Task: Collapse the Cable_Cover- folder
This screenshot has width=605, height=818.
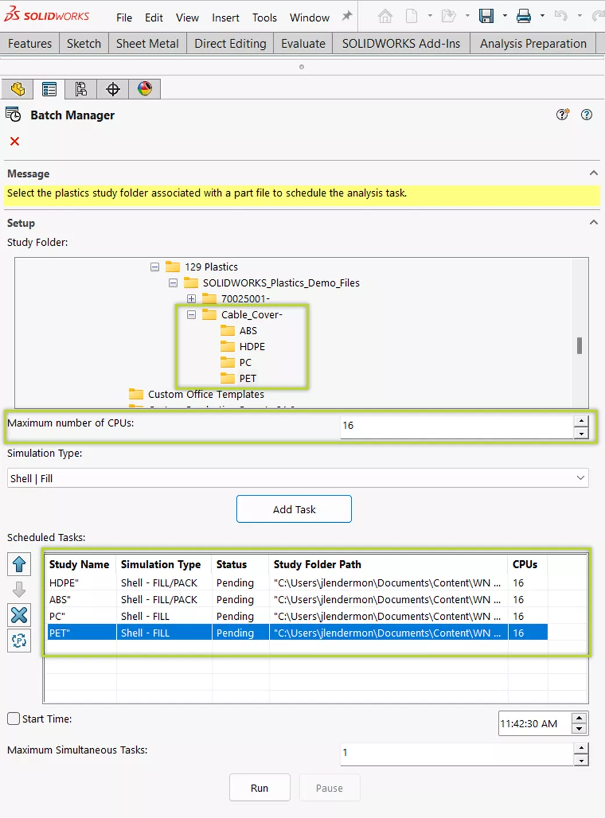Action: [x=191, y=315]
